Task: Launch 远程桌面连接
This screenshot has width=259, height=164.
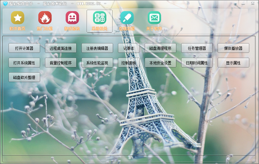Action: 61,48
